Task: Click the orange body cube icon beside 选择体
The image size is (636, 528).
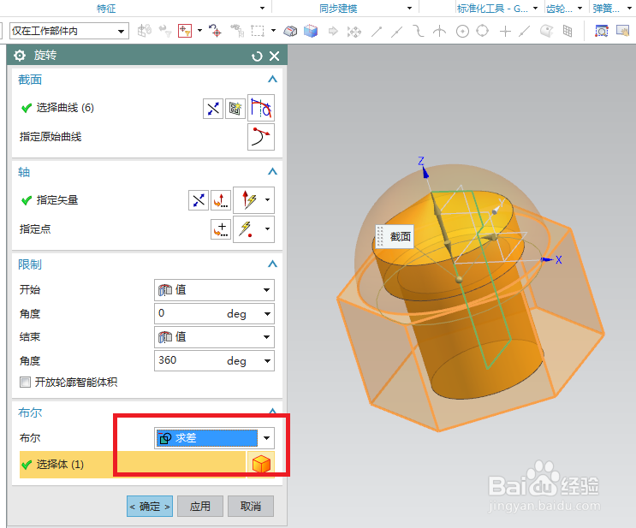Action: point(261,464)
